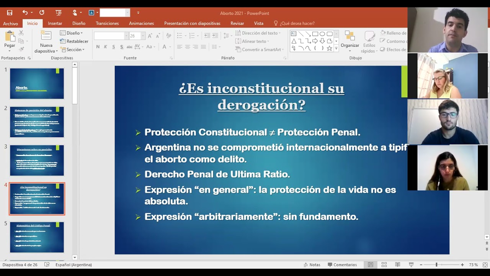This screenshot has width=490, height=276.
Task: Select the text box shape
Action: pos(294,34)
